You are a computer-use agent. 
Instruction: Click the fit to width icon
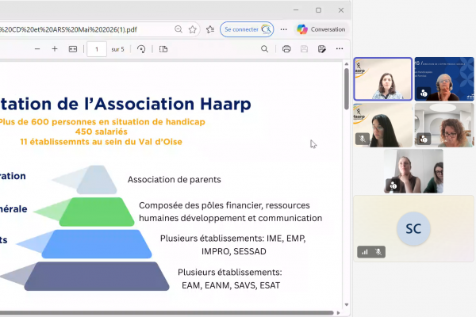73,49
